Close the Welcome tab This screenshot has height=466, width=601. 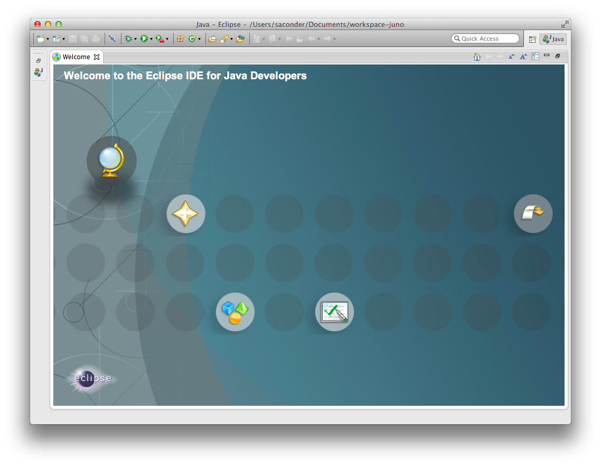click(x=97, y=57)
